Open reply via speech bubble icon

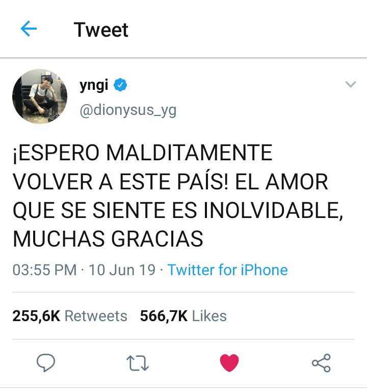click(x=46, y=362)
